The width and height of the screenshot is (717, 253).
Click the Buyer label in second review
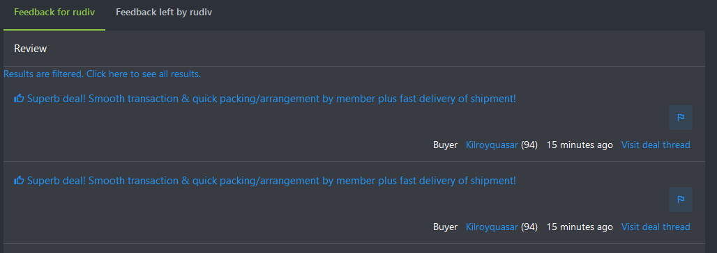pyautogui.click(x=446, y=227)
